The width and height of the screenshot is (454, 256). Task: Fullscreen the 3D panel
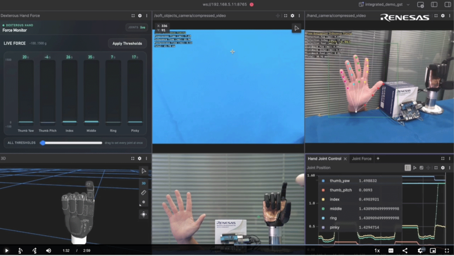pos(132,158)
